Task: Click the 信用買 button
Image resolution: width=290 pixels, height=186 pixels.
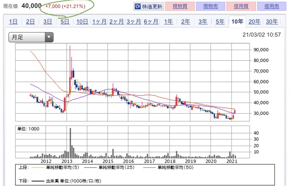Action: coord(241,7)
